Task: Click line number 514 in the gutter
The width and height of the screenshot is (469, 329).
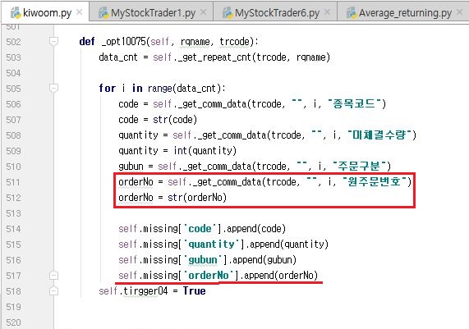Action: point(13,229)
